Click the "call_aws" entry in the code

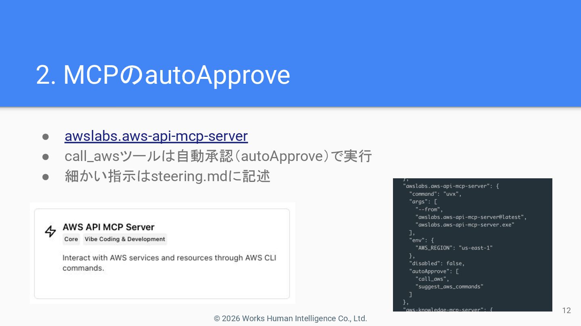click(x=432, y=279)
